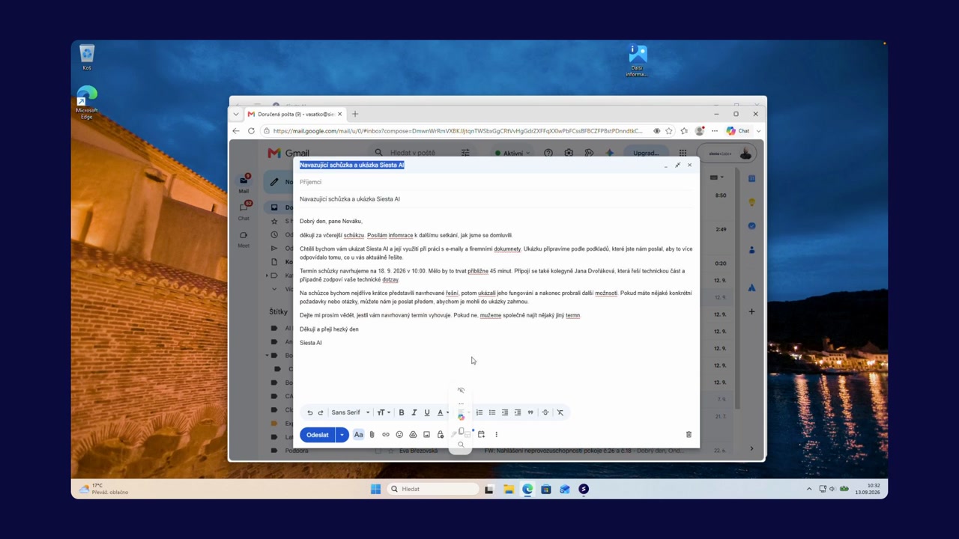The image size is (959, 539).
Task: Open the calendar scheduling icon in compose
Action: 481,434
